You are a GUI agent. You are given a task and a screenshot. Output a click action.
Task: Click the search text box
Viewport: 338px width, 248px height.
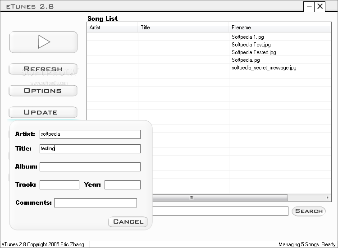click(220, 211)
